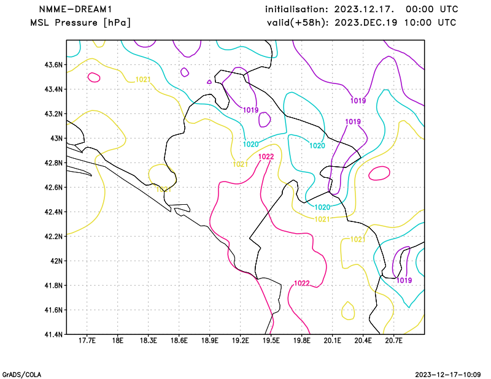Click the yellow 1021 label near 43.5N
Viewport: 491px width, 379px height.
143,80
